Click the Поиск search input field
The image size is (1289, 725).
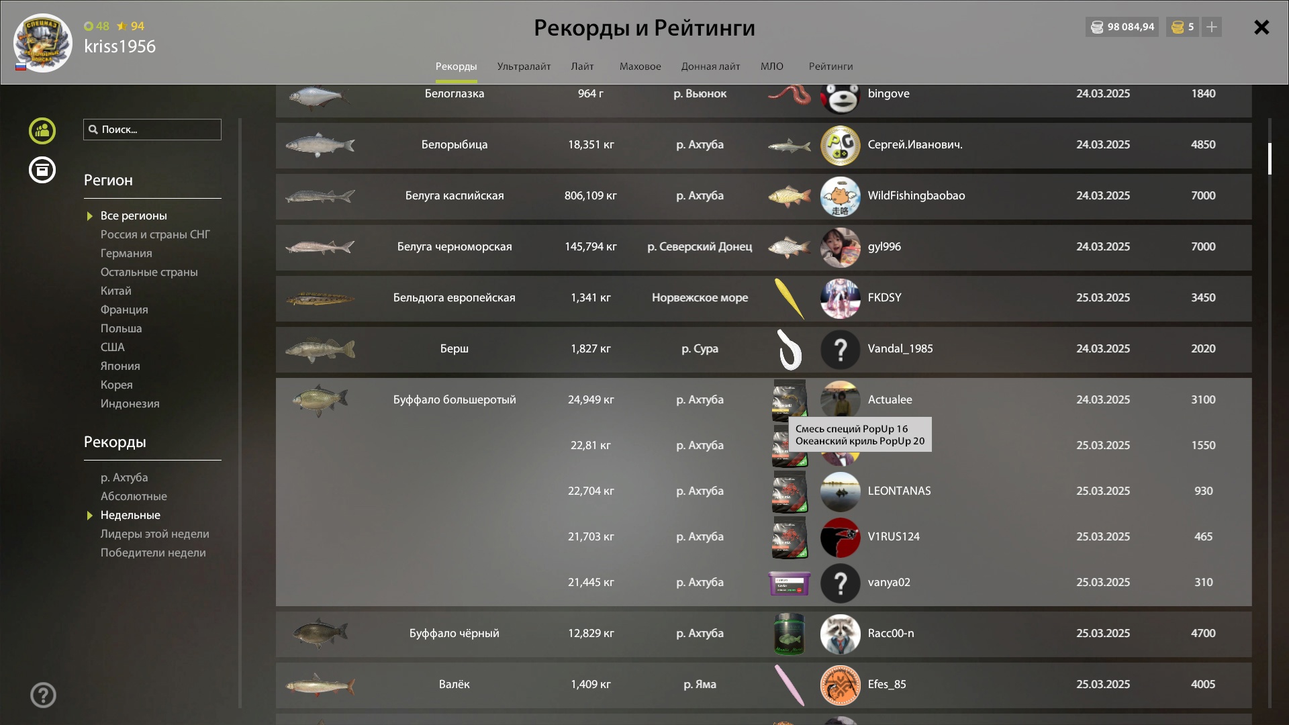point(152,130)
